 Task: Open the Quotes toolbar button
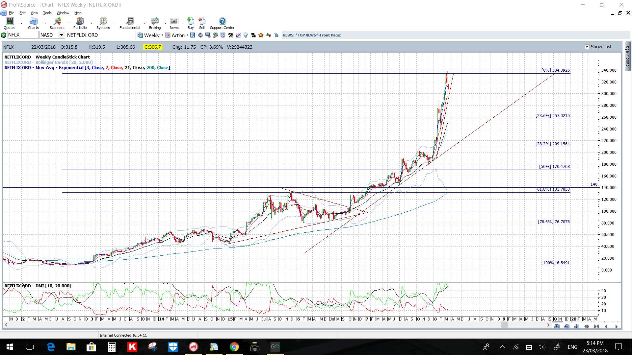10,23
